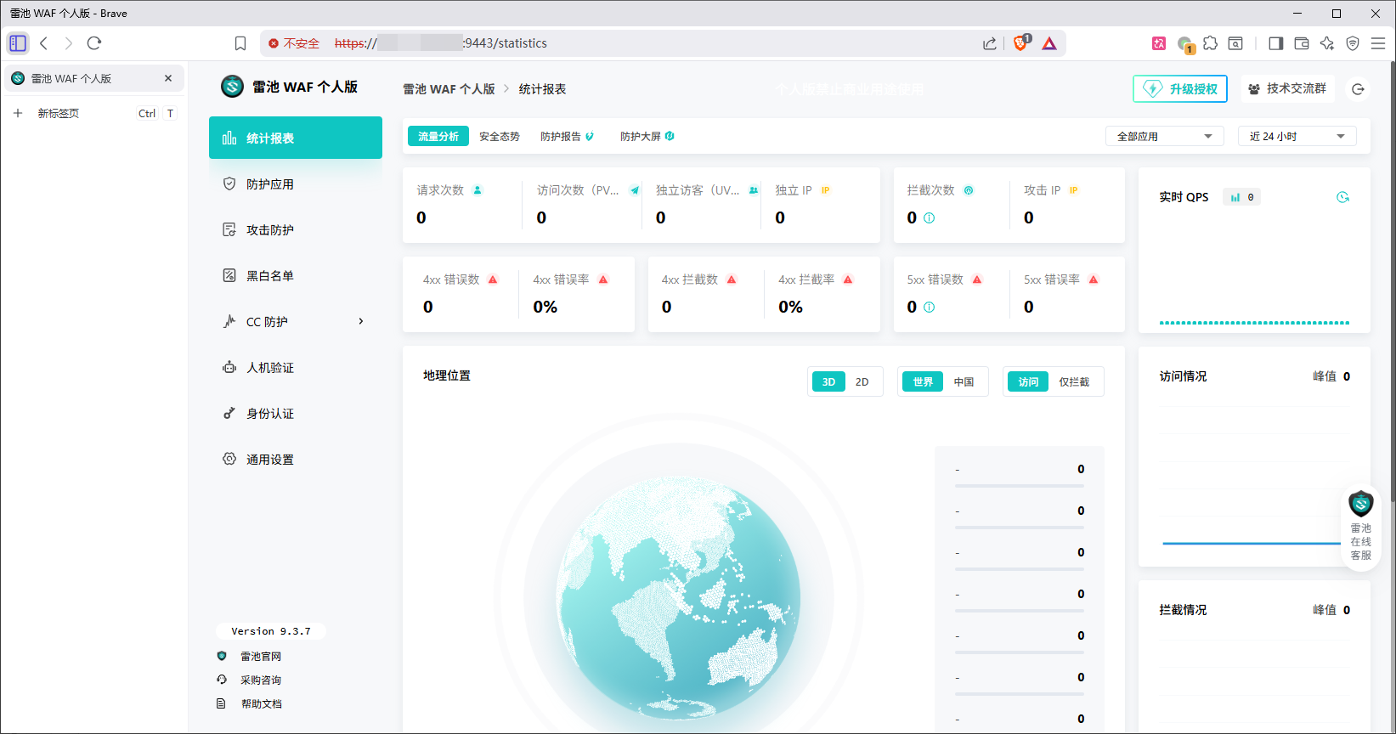Click the refresh icon in 实时 QPS card
This screenshot has height=734, width=1396.
point(1342,197)
